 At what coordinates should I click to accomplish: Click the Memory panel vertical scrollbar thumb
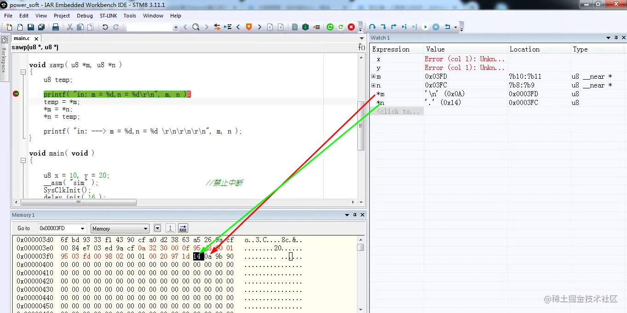pyautogui.click(x=361, y=248)
